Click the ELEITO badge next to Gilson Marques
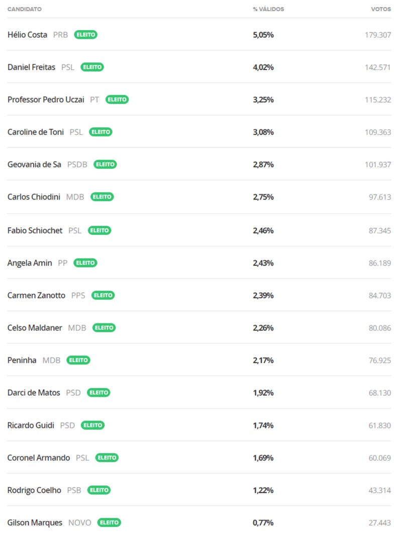This screenshot has height=533, width=402. [109, 523]
